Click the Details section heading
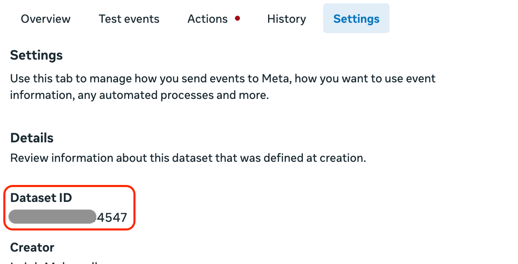 (x=32, y=138)
